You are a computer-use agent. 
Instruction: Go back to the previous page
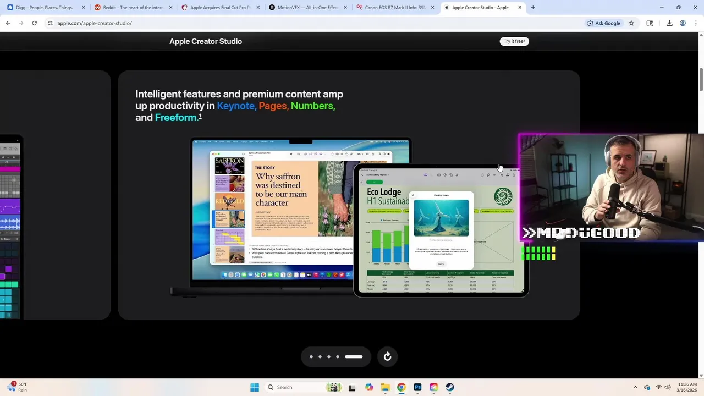(8, 23)
